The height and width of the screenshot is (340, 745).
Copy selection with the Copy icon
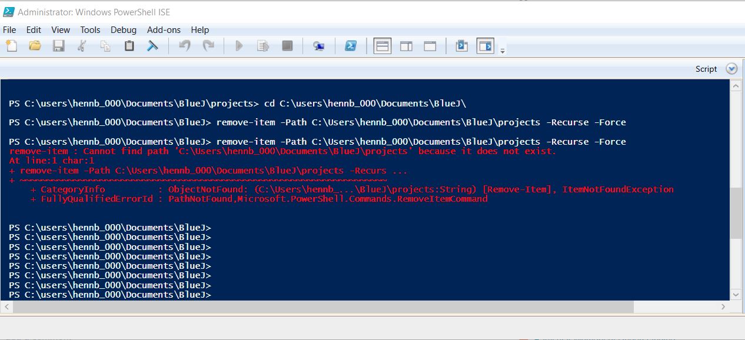[105, 46]
